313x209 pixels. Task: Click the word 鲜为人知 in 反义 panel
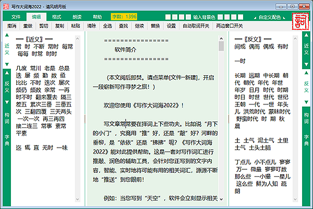267,184
